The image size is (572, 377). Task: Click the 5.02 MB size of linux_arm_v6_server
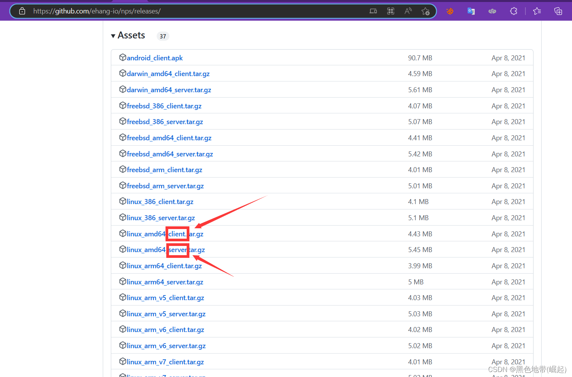coord(420,346)
